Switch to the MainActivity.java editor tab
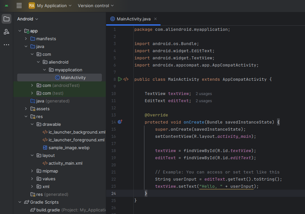The height and width of the screenshot is (214, 305). (133, 19)
